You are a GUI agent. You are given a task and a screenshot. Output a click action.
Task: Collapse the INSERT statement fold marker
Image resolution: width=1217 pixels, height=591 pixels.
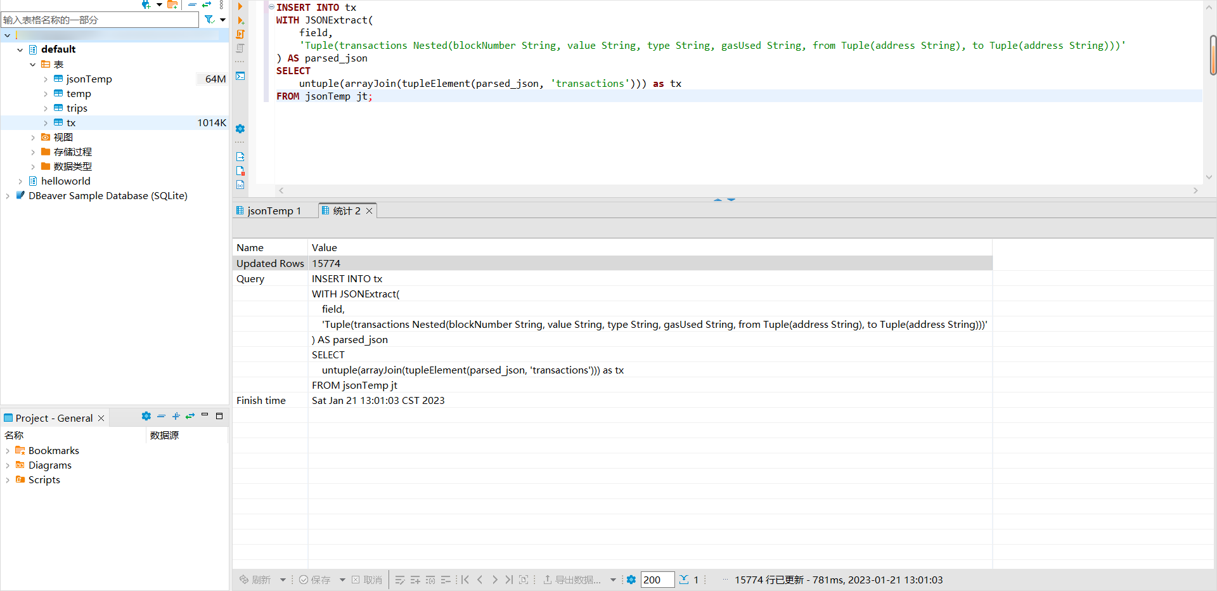[272, 7]
